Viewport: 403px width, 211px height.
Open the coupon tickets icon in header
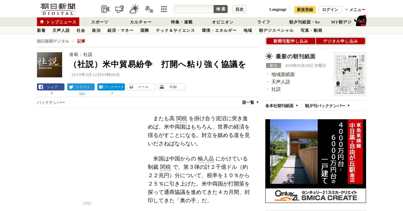click(120, 9)
